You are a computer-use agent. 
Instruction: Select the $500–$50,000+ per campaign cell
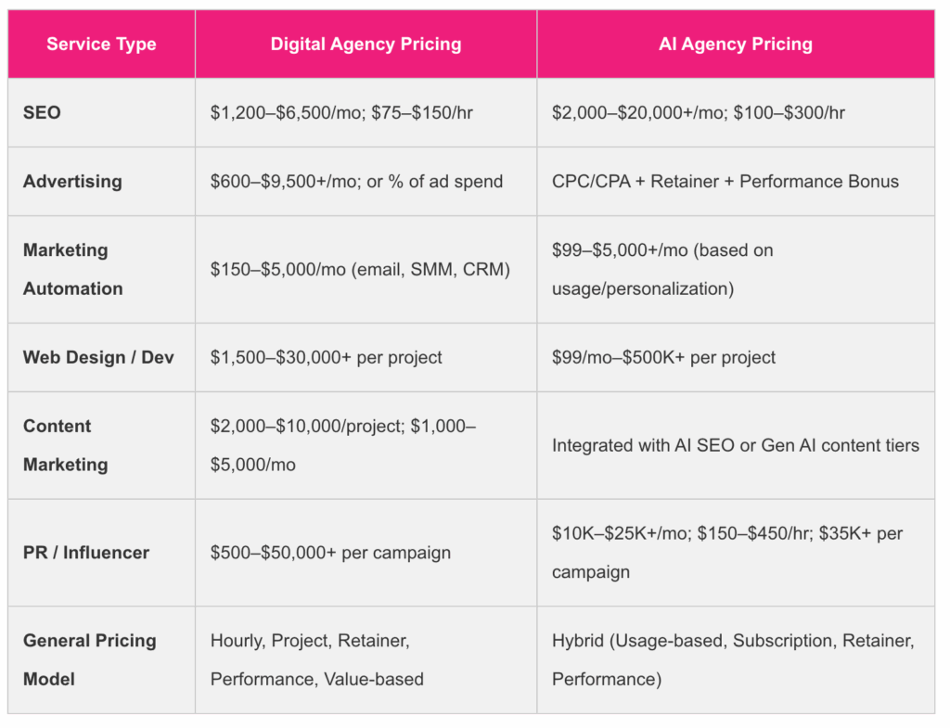click(330, 552)
